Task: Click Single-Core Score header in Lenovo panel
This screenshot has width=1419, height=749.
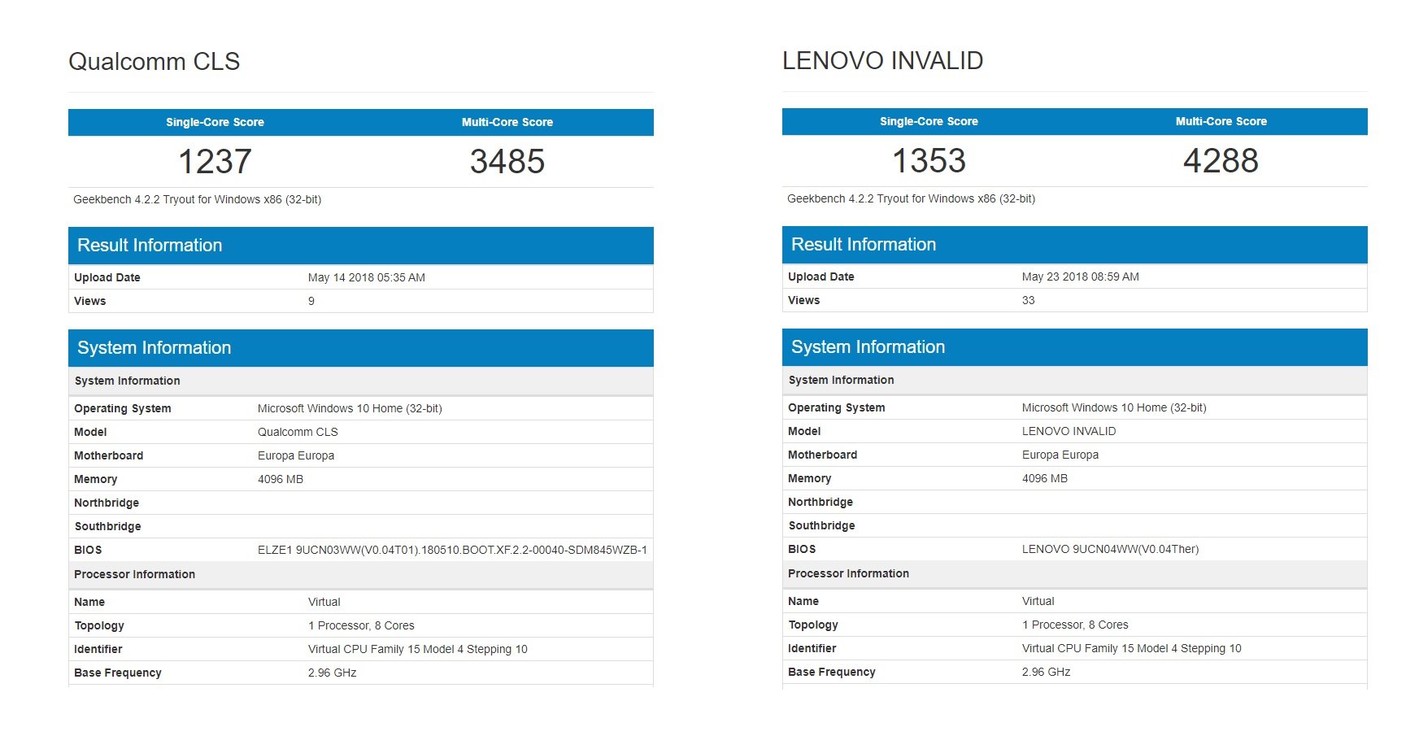Action: point(929,121)
